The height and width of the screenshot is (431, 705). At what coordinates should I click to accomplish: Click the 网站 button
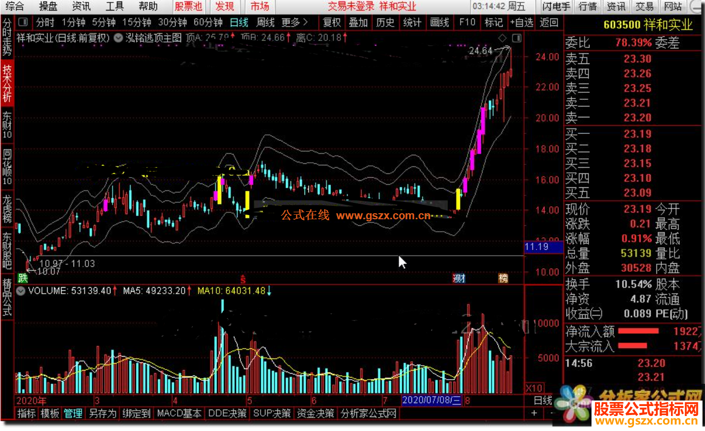coord(673,6)
